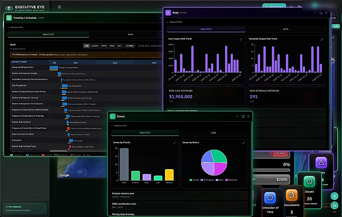Screen dimensions: 342x217
Task: Open the Missing shop drawings issue
Action: pyautogui.click(x=179, y=214)
